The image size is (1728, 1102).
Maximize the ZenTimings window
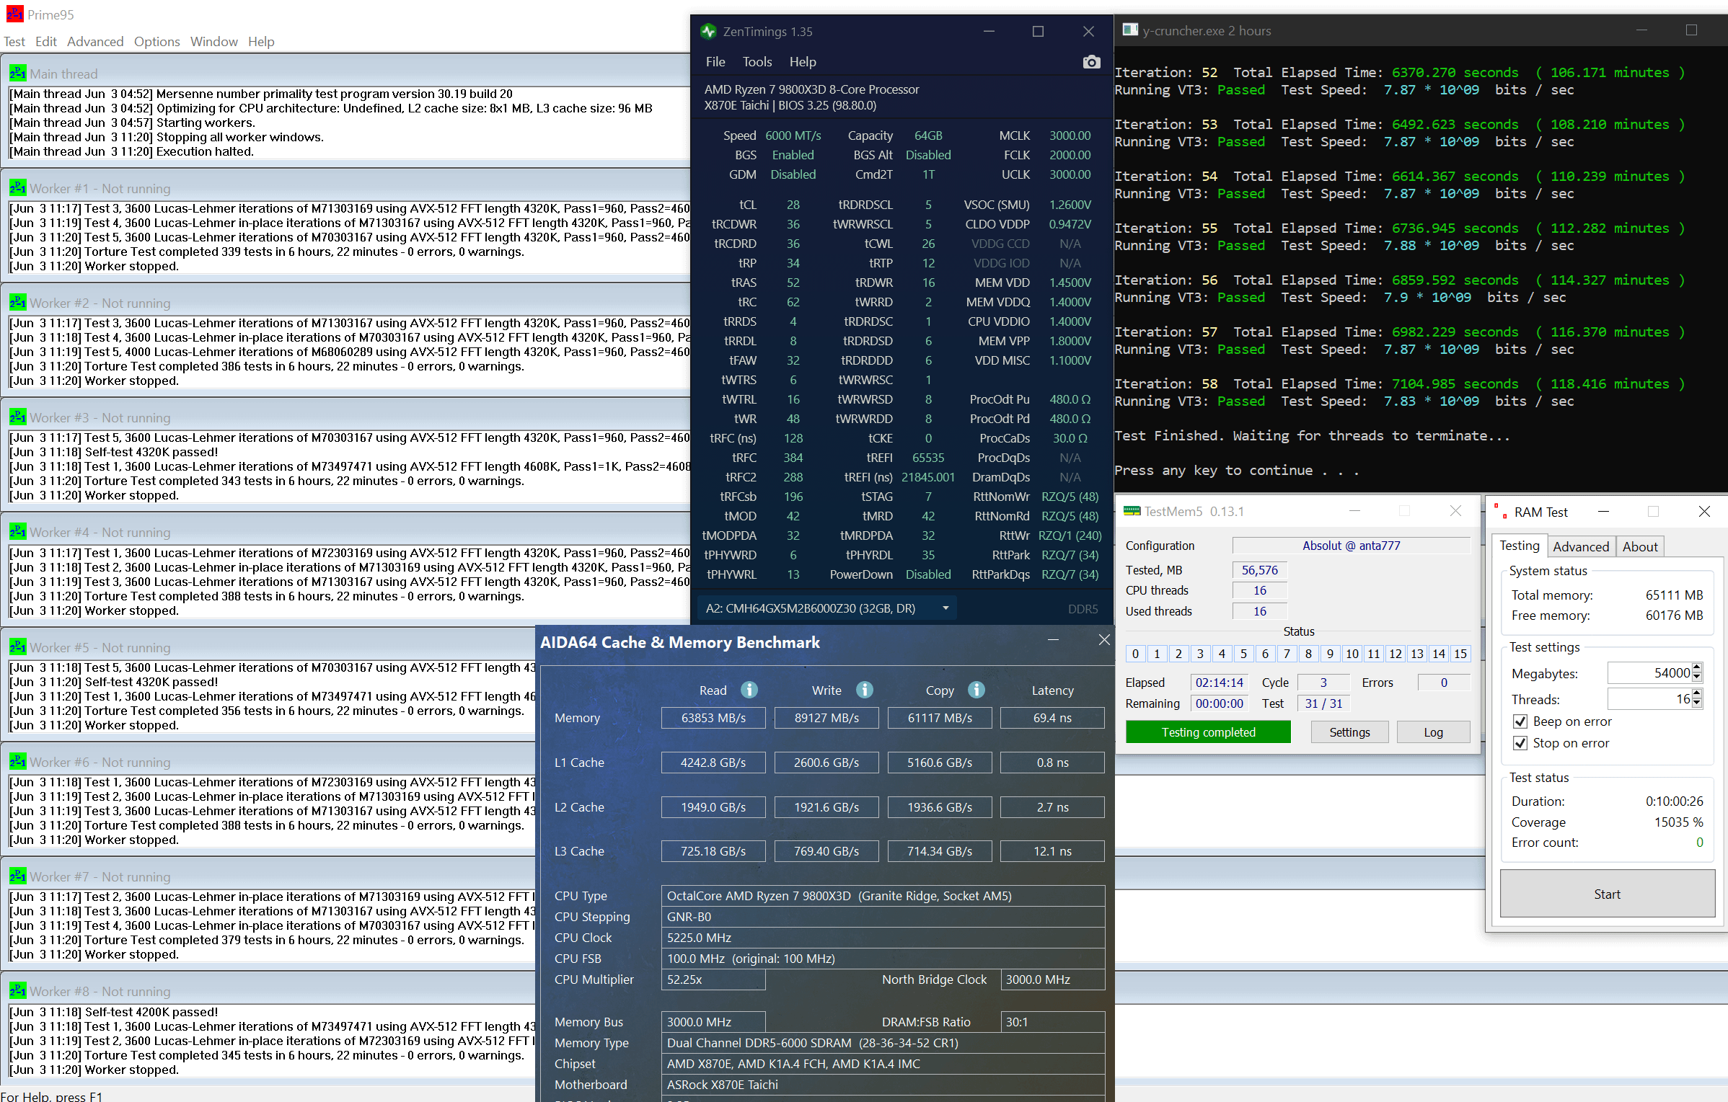[x=1038, y=32]
